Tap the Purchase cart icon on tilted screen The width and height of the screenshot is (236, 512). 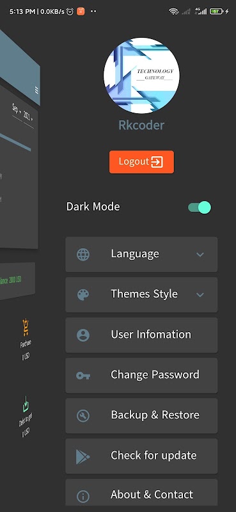coord(26,328)
